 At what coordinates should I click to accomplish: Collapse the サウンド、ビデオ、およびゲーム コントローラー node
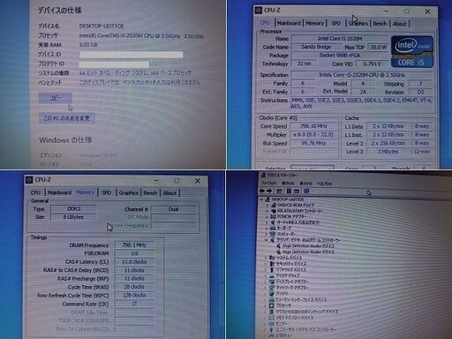click(266, 240)
